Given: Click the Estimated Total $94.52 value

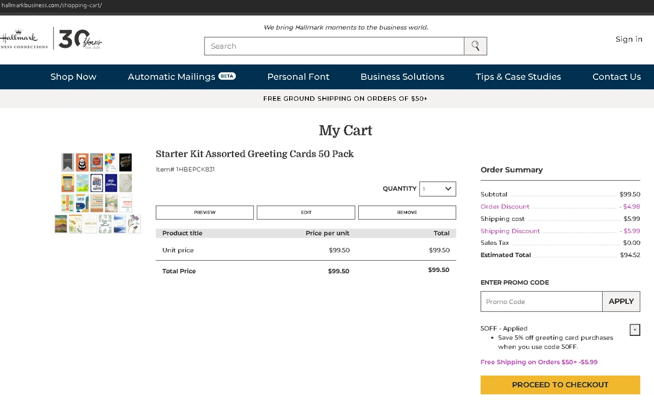Looking at the screenshot, I should click(x=630, y=255).
